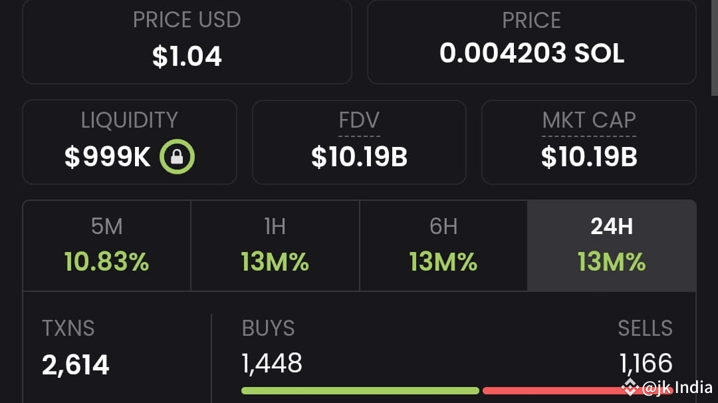This screenshot has width=718, height=403.
Task: Click the PRICE USD $1.04 card
Action: coord(187,41)
